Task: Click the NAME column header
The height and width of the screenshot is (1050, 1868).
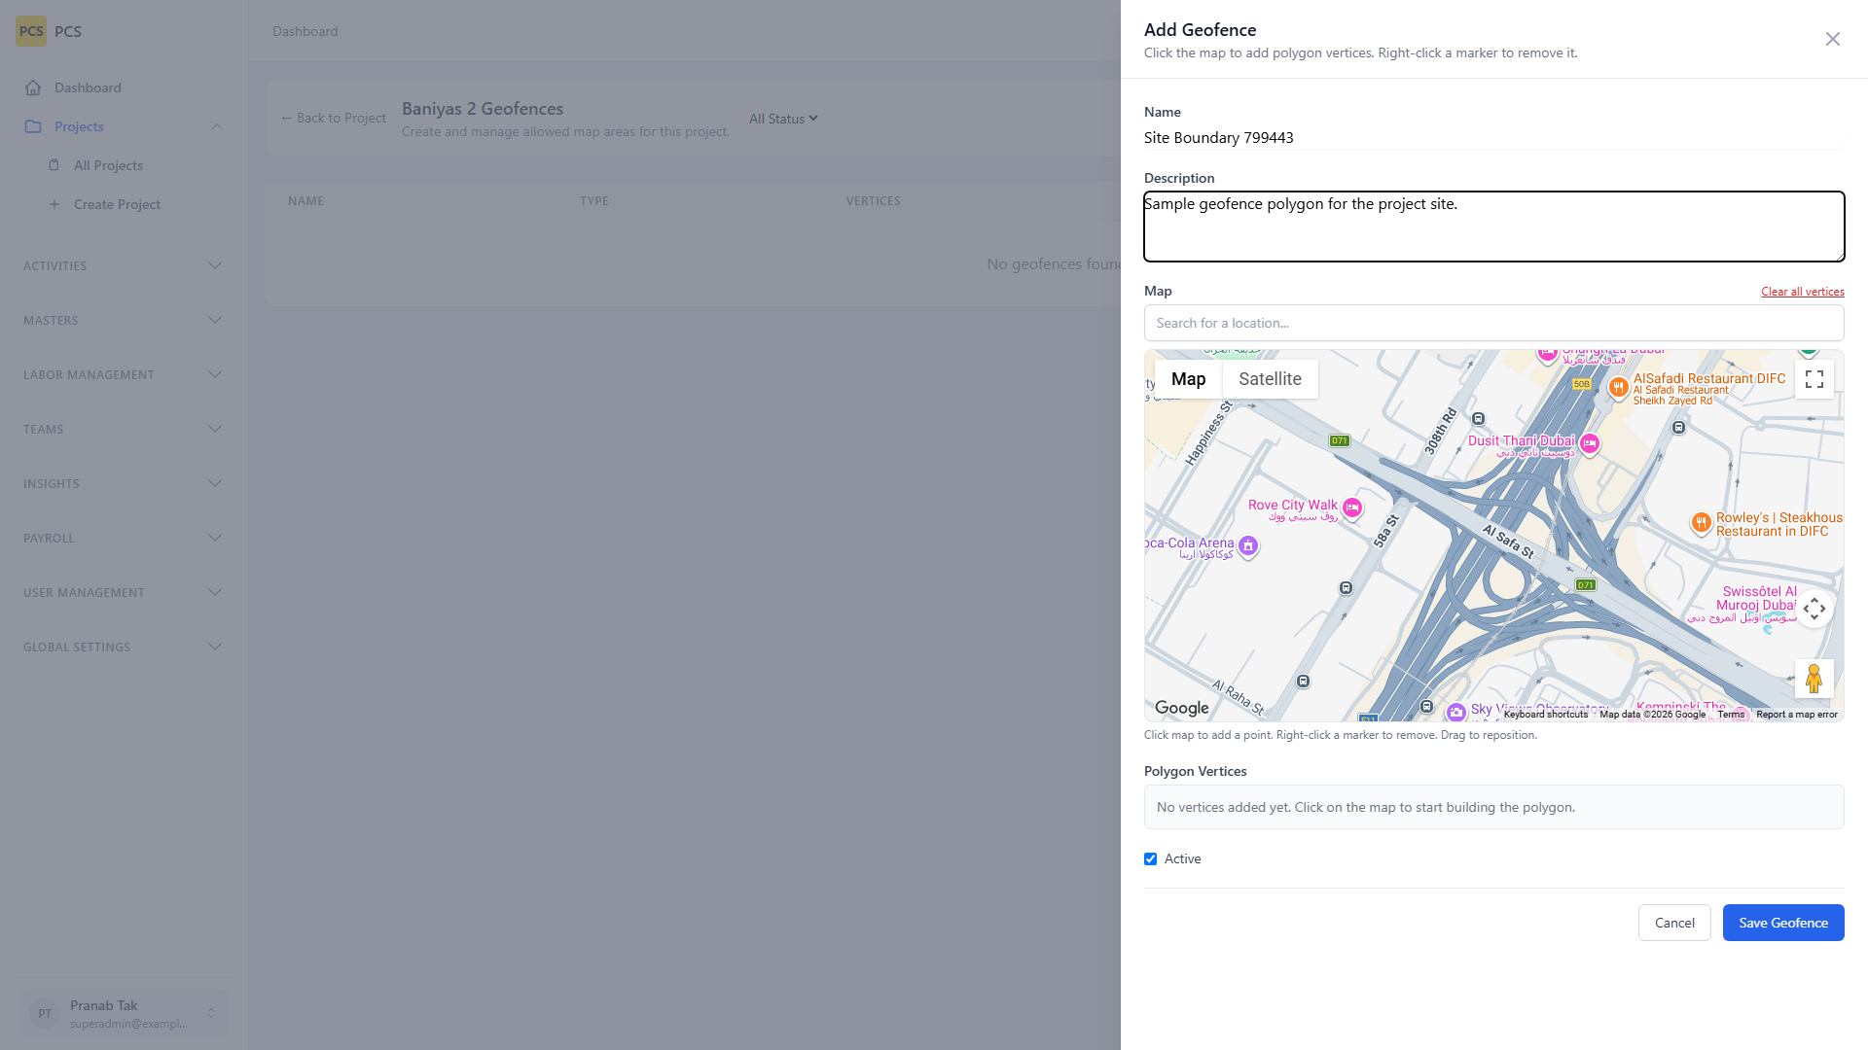Action: point(305,201)
